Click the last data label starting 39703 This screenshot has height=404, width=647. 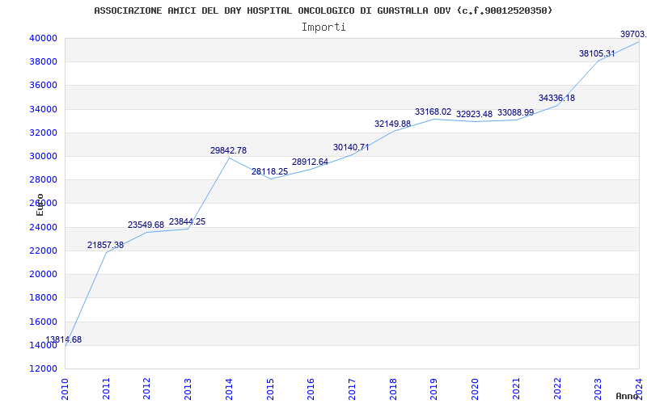pyautogui.click(x=633, y=34)
